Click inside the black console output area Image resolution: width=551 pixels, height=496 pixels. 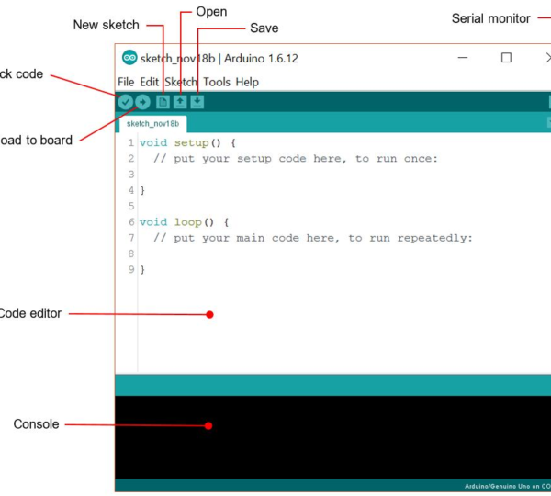coord(332,437)
